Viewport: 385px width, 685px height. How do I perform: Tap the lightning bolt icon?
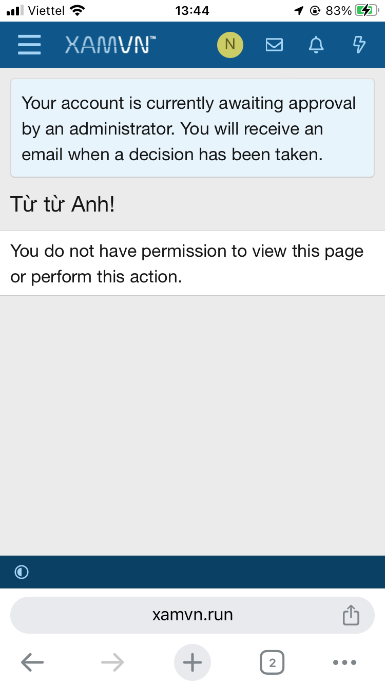[359, 45]
